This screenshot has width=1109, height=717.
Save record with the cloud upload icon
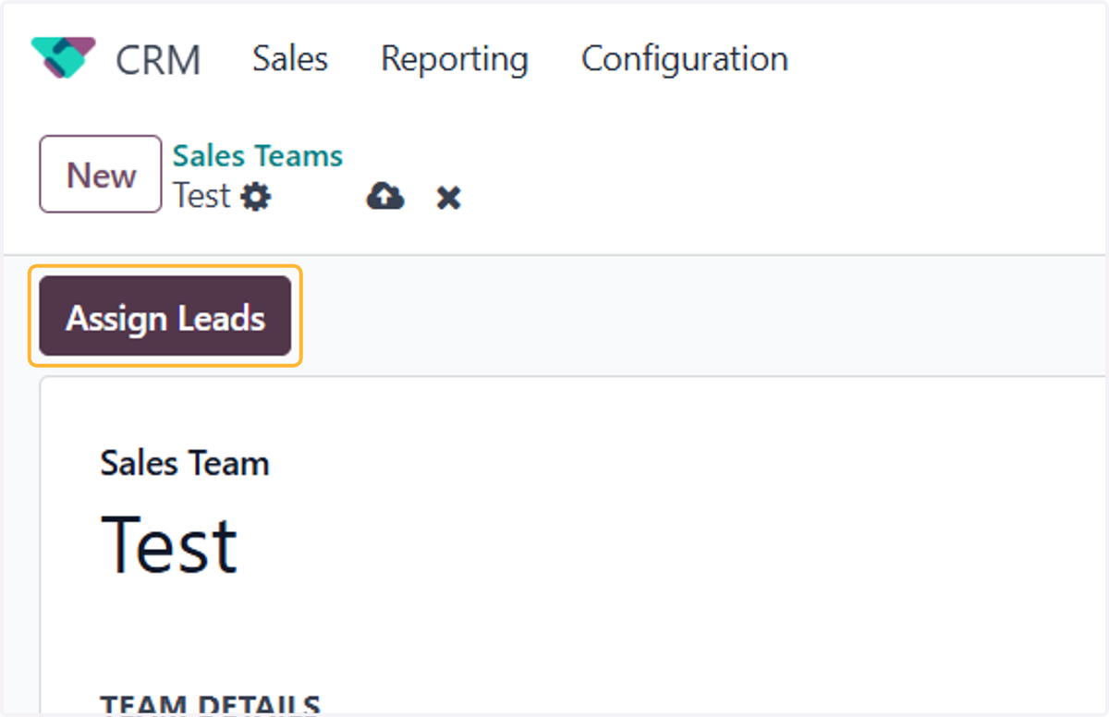coord(385,196)
